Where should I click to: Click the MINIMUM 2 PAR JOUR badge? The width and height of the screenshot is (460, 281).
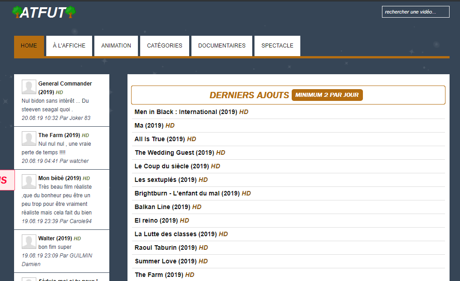point(327,95)
